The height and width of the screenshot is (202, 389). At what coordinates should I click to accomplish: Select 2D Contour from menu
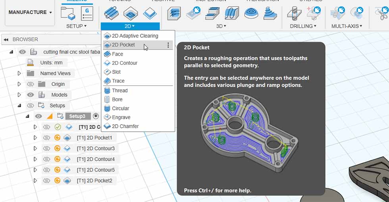[x=138, y=63]
